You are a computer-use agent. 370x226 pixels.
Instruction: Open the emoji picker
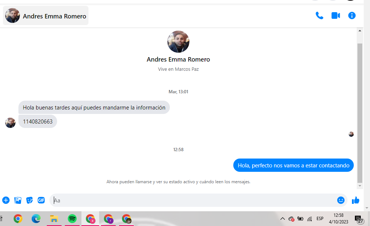click(341, 200)
